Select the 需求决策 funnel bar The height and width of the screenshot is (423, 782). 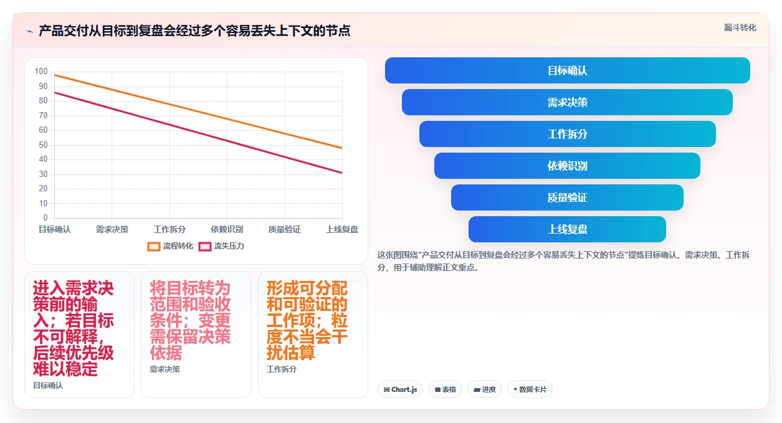567,102
